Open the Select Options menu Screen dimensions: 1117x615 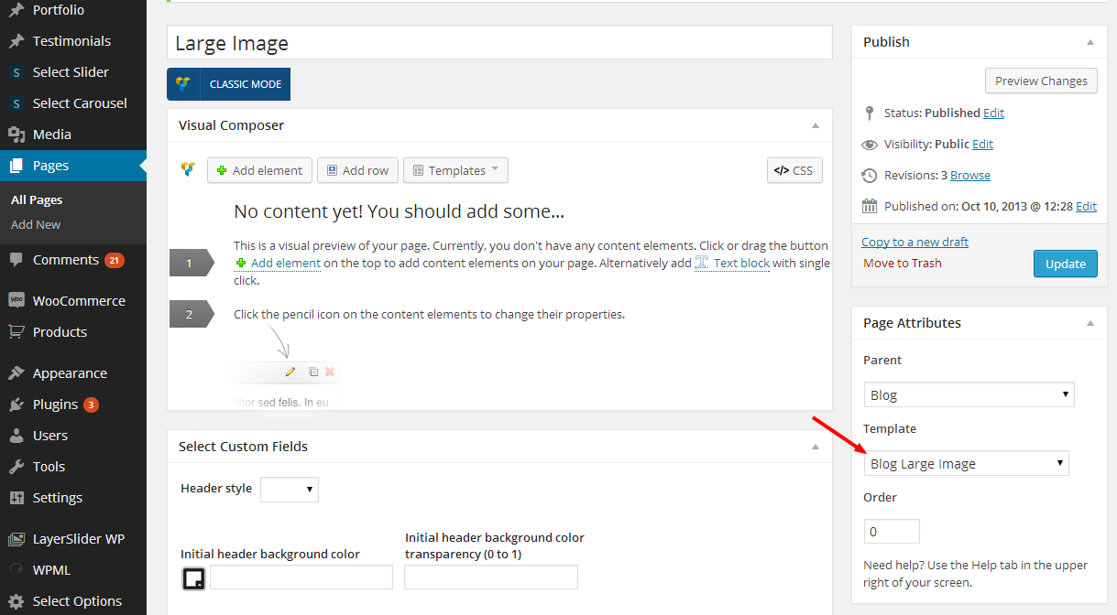[x=77, y=601]
